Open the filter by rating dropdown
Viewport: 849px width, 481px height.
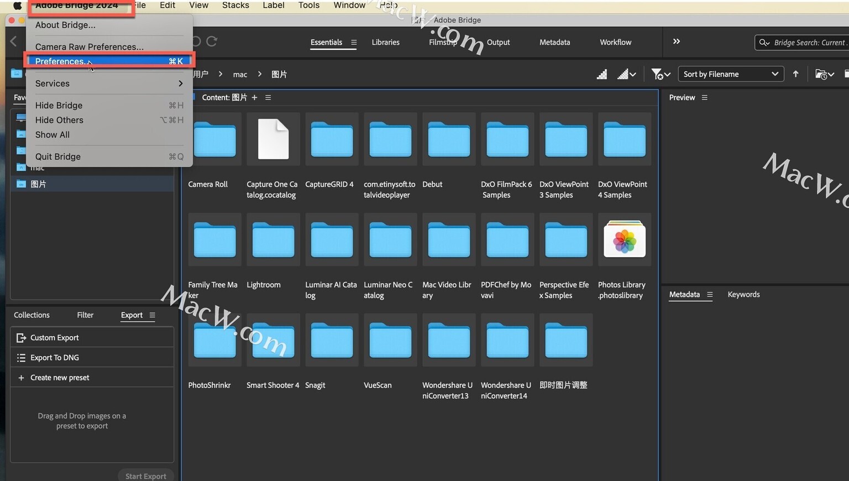(x=661, y=74)
